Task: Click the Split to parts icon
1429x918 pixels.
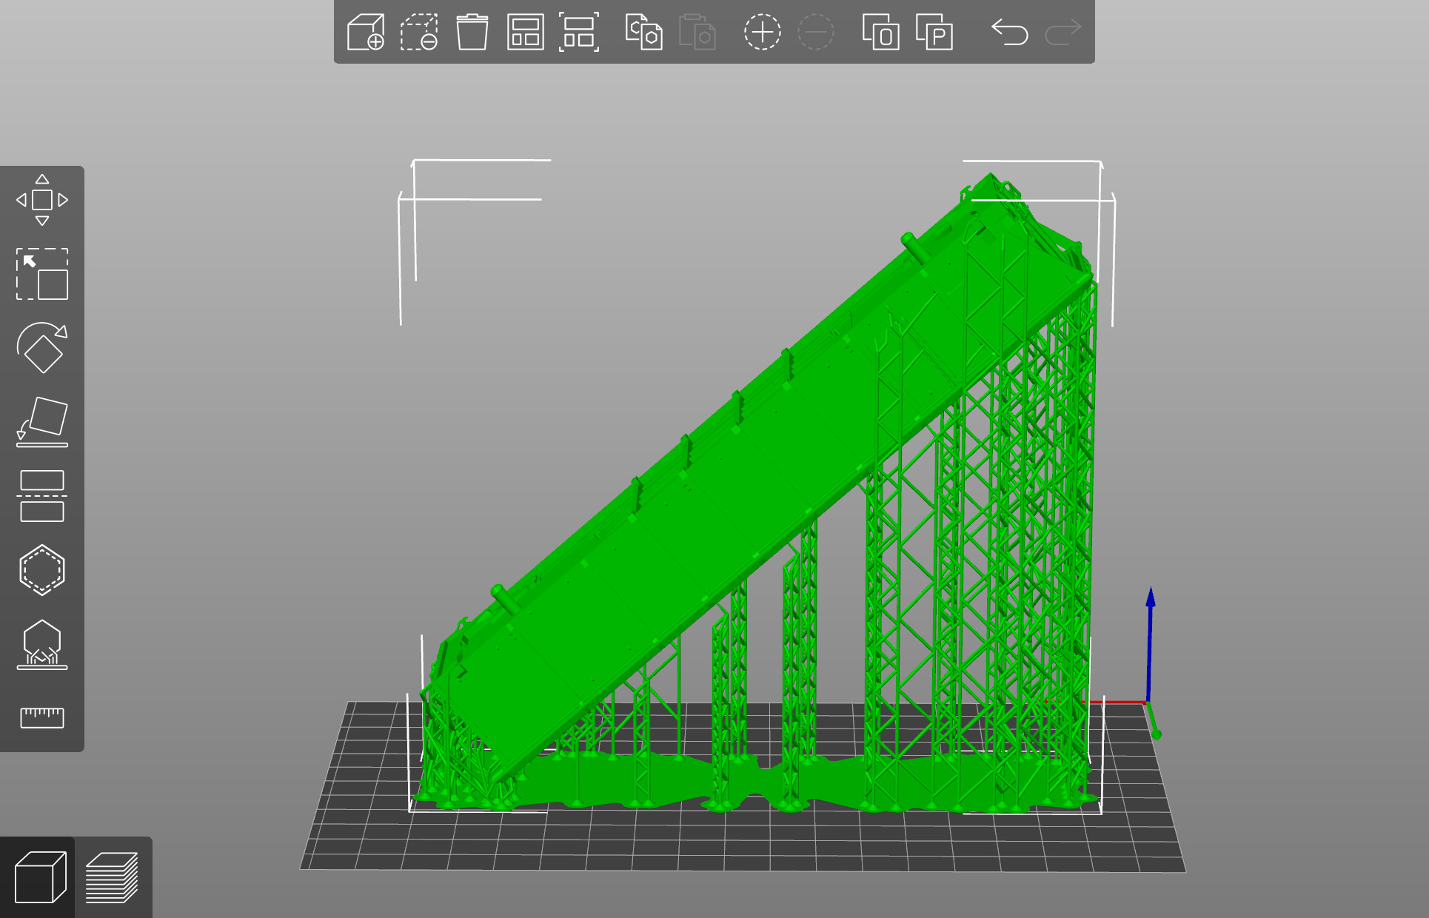Action: pyautogui.click(x=934, y=33)
